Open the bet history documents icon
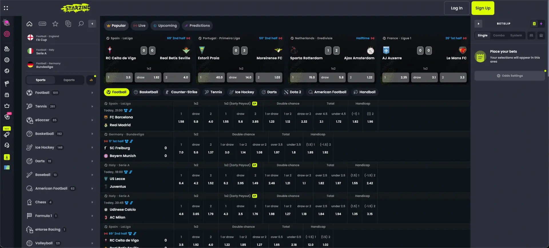549x248 pixels. click(68, 24)
